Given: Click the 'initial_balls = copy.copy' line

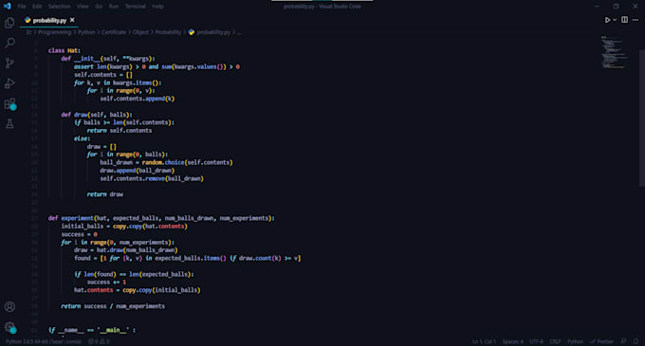Looking at the screenshot, I should click(x=124, y=227).
